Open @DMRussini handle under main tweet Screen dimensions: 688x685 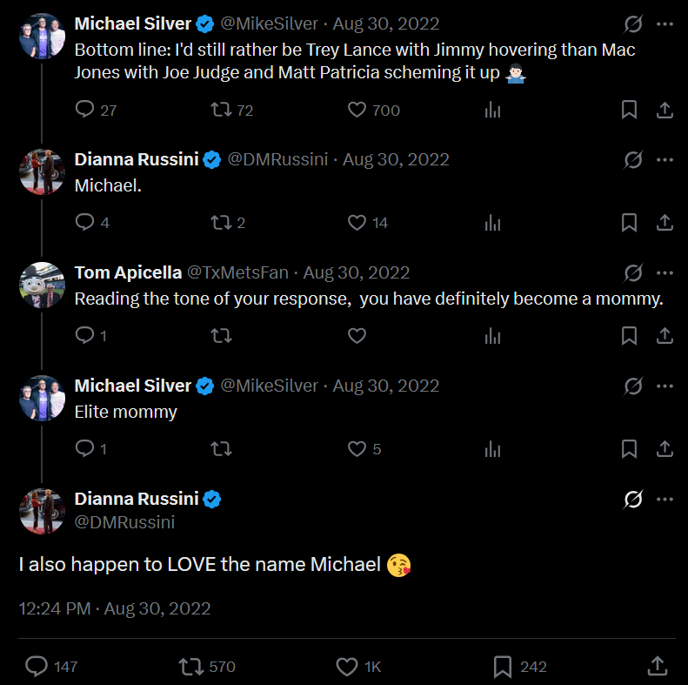(x=124, y=522)
